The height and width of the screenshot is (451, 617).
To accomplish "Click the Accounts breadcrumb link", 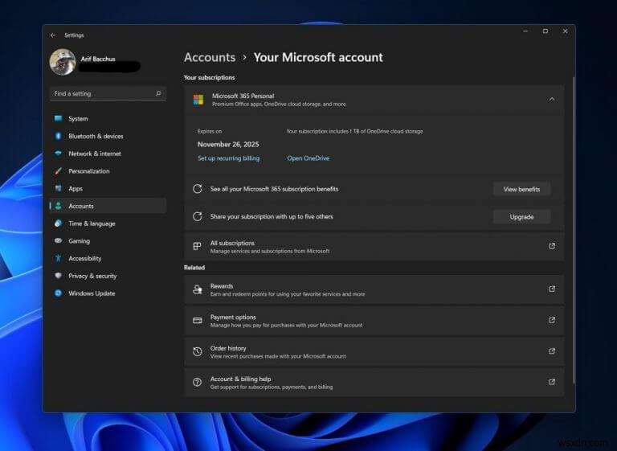I will pyautogui.click(x=210, y=58).
